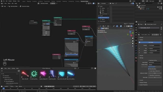Select Point Cloud in spreadsheet list

coord(102,21)
